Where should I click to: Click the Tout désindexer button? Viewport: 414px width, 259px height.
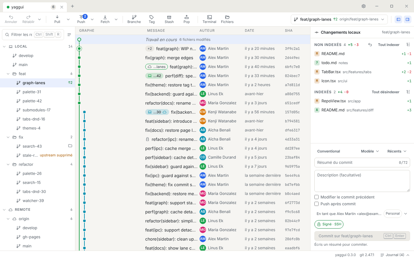click(386, 92)
